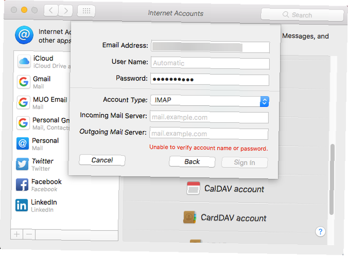Choose the MUO Email account icon
348x256 pixels.
coord(23,103)
